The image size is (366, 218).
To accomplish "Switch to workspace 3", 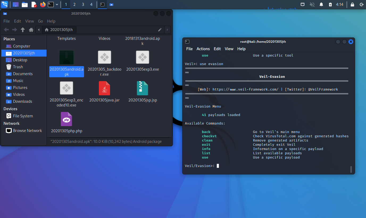I will point(83,5).
